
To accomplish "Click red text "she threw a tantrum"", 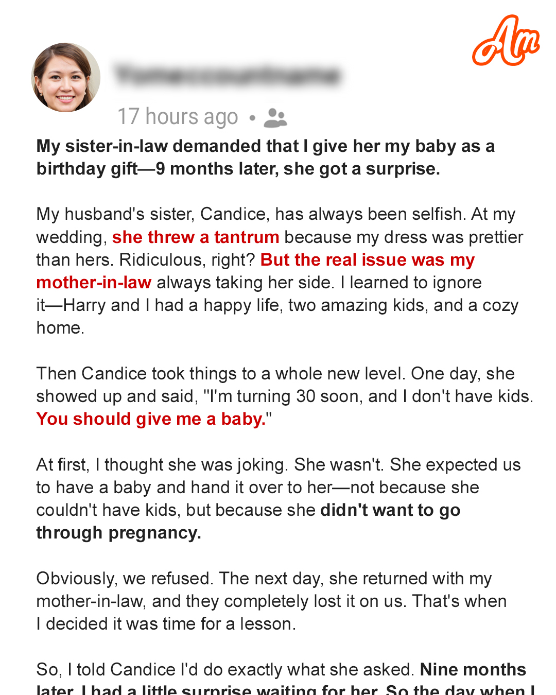I will pyautogui.click(x=196, y=237).
